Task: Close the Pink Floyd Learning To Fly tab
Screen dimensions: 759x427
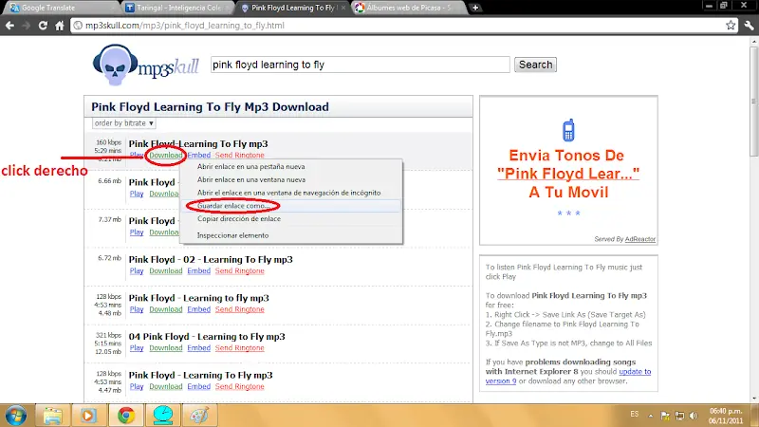Action: 343,8
